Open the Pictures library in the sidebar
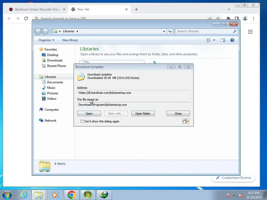The width and height of the screenshot is (267, 200). point(53,93)
